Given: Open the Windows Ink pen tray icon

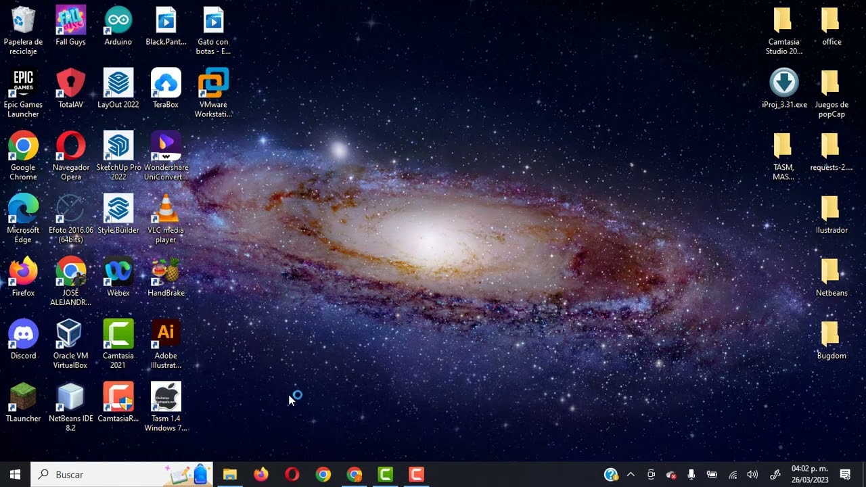Looking at the screenshot, I should 775,475.
